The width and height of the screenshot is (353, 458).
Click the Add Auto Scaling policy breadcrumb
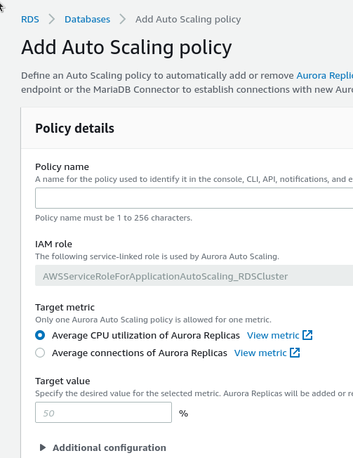tap(188, 19)
